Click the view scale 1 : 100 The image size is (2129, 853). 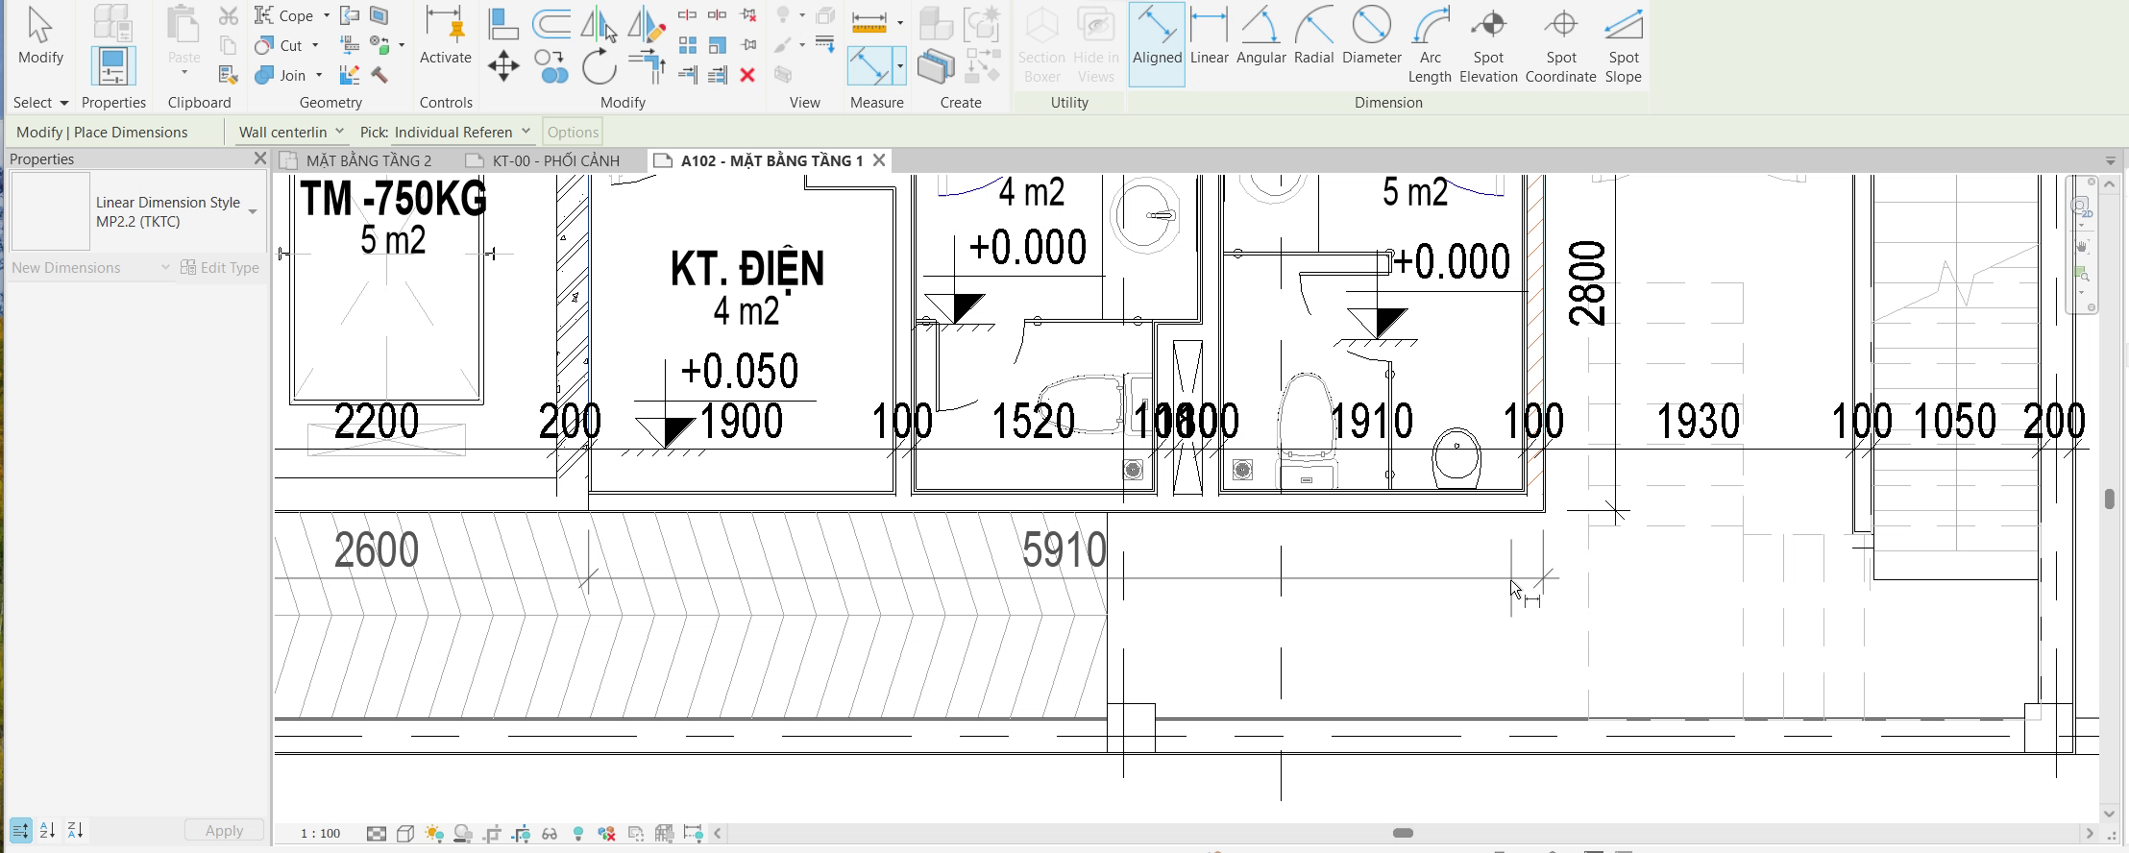point(320,833)
